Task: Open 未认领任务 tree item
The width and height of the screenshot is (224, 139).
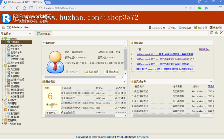Action: [x=16, y=45]
